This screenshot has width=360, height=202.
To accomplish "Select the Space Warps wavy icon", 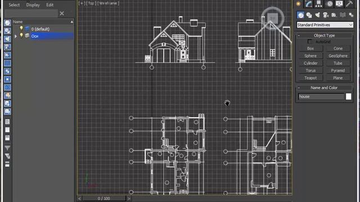I will [x=343, y=15].
